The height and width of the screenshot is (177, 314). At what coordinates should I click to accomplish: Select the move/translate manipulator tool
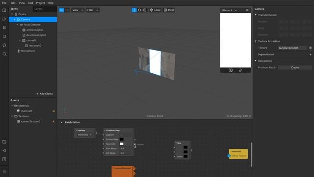pos(134,10)
